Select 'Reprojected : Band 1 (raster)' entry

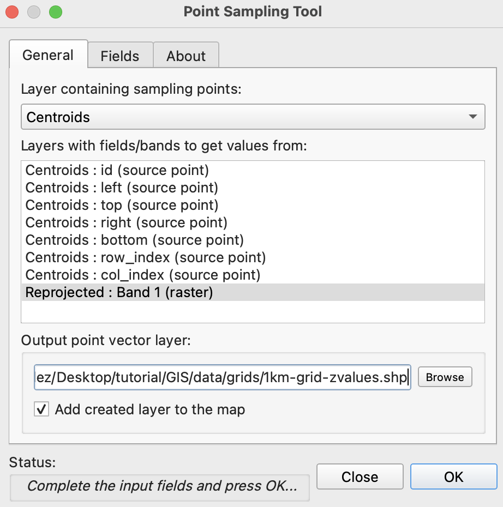[119, 292]
